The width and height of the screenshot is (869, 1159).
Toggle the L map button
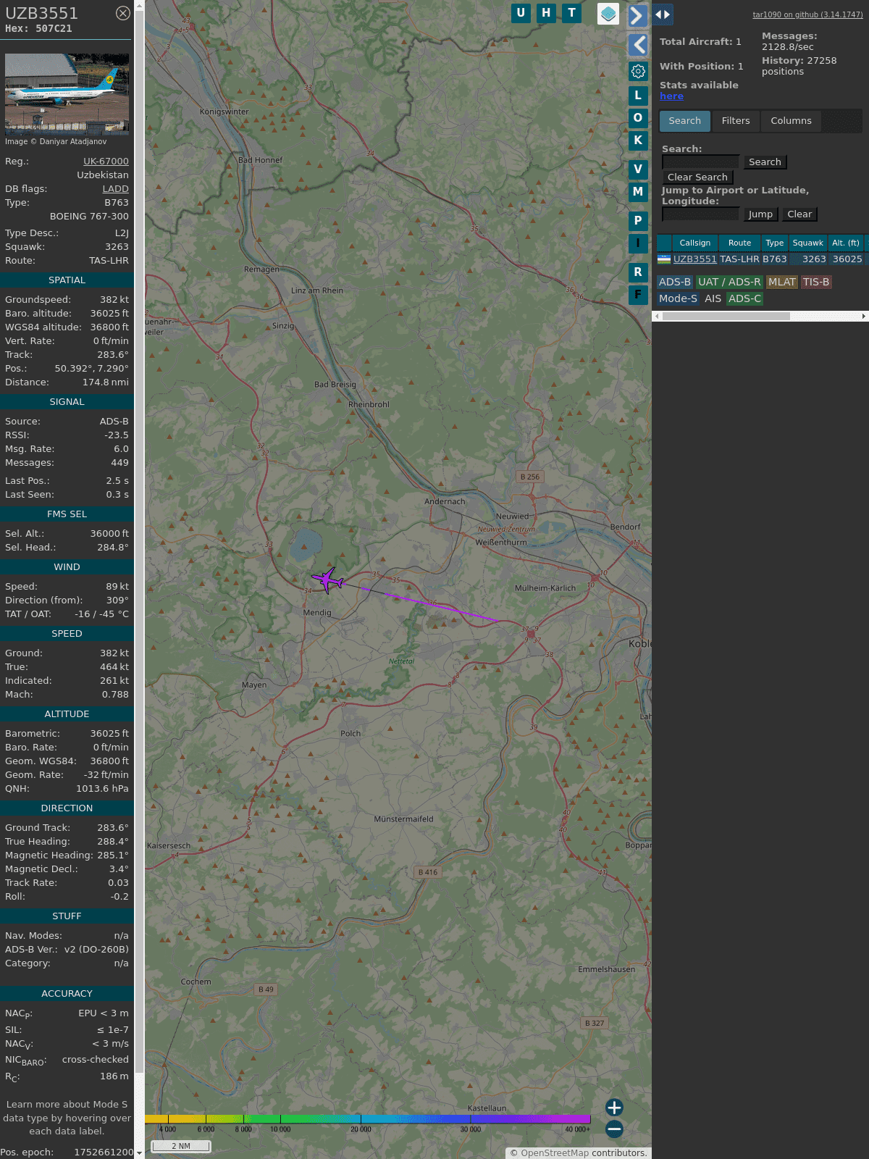click(638, 95)
